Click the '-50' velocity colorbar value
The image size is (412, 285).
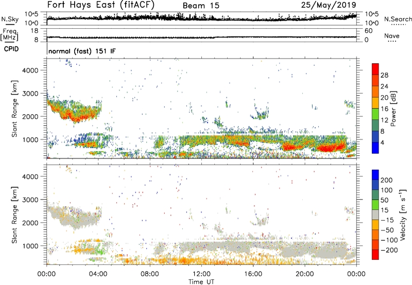(x=387, y=230)
